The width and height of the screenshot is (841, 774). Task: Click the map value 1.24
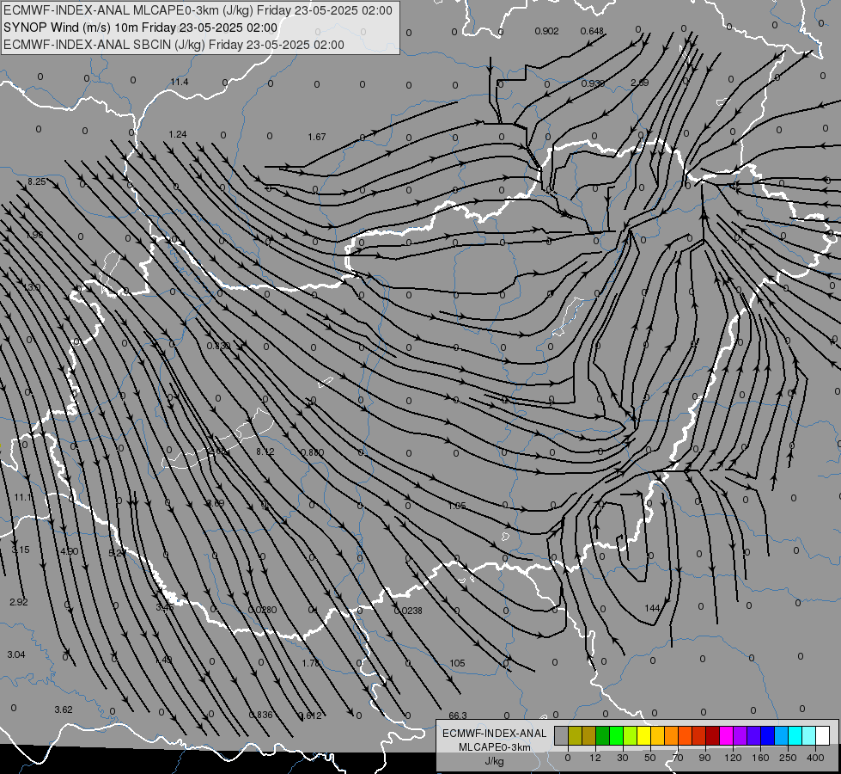(x=178, y=134)
